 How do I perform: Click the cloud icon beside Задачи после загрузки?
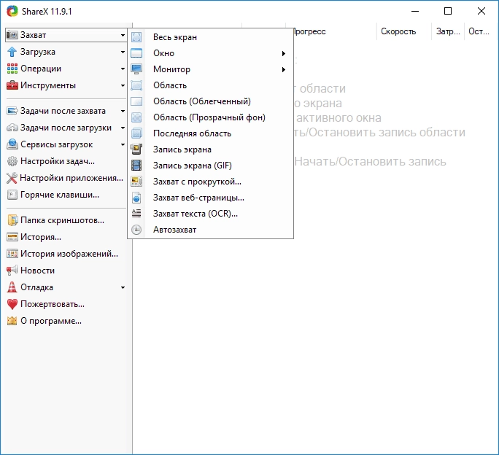(x=12, y=128)
